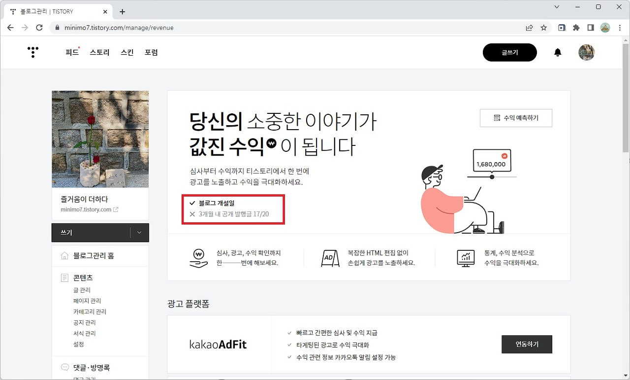Open the notification bell
The image size is (630, 380).
[x=558, y=52]
